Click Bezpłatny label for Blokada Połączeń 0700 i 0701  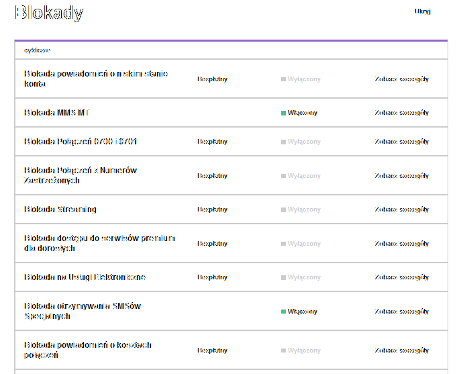pyautogui.click(x=212, y=142)
